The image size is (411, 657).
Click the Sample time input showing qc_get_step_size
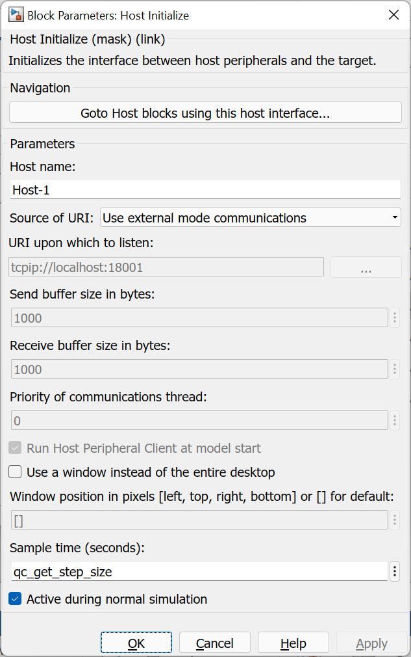tap(195, 570)
